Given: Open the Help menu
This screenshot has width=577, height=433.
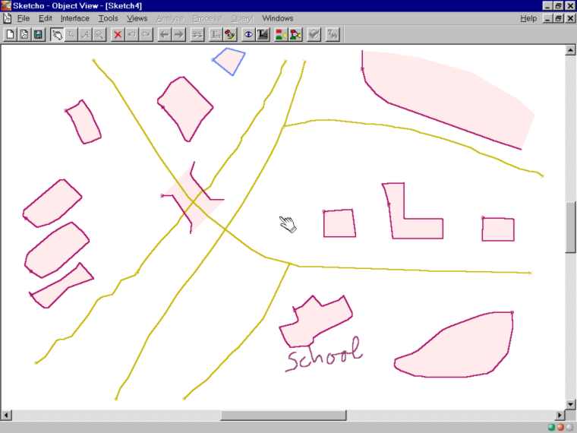Looking at the screenshot, I should (528, 18).
